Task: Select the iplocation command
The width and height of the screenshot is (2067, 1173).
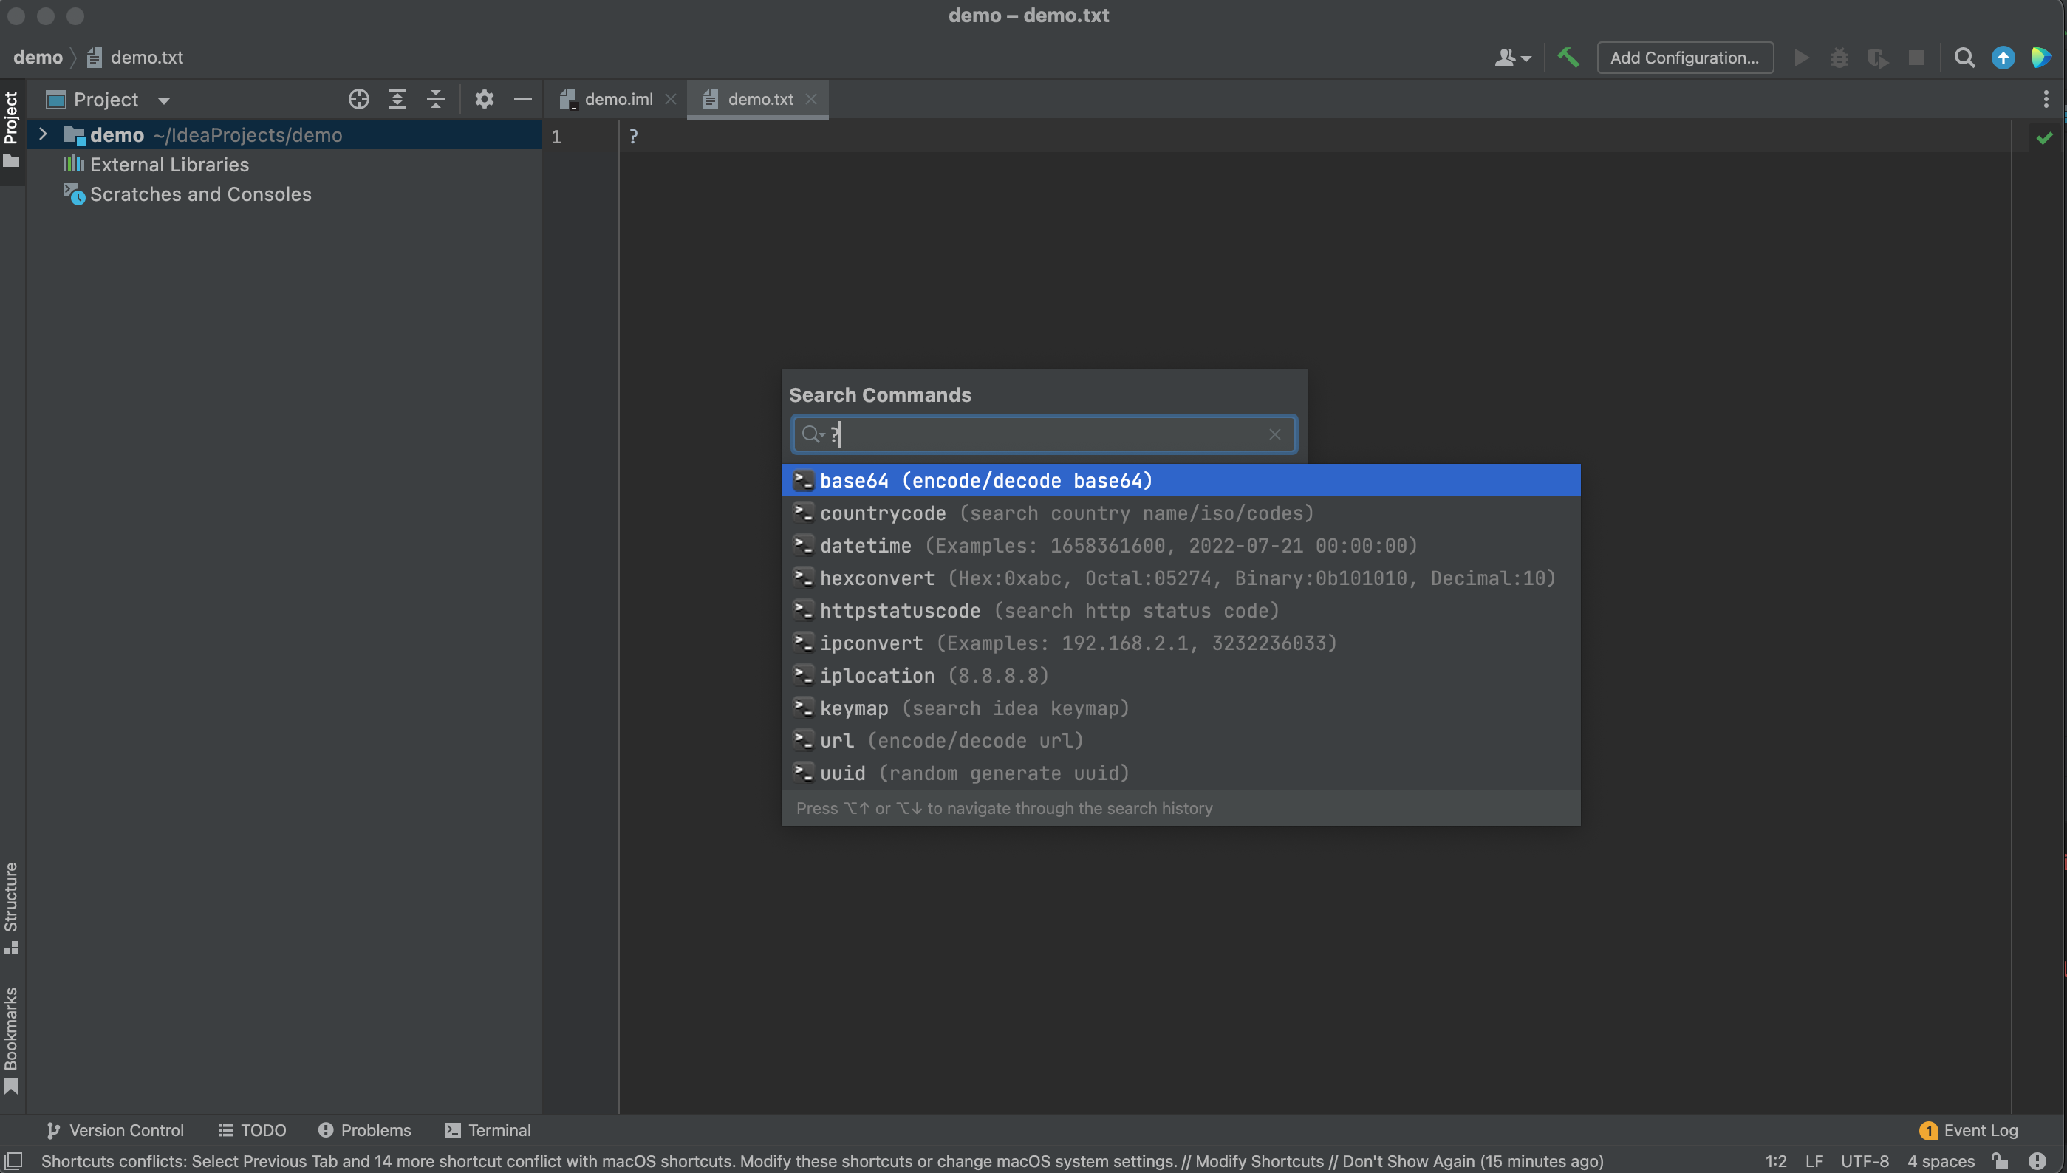Action: 1180,675
